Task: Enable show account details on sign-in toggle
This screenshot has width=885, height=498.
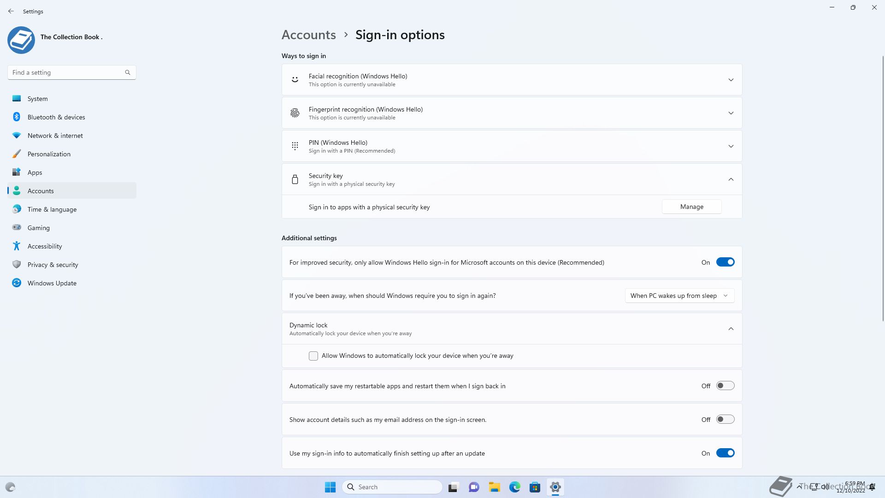Action: [x=725, y=420]
